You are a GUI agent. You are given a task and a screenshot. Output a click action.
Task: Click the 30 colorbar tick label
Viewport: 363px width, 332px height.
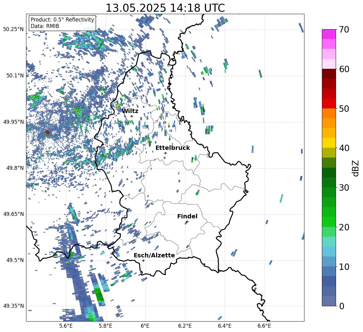(x=344, y=187)
